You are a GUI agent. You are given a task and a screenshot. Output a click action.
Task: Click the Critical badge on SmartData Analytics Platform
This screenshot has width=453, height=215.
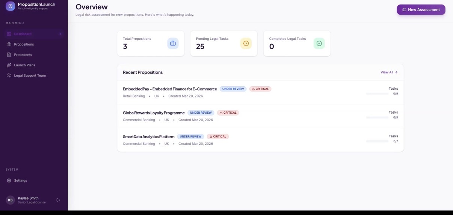(218, 137)
